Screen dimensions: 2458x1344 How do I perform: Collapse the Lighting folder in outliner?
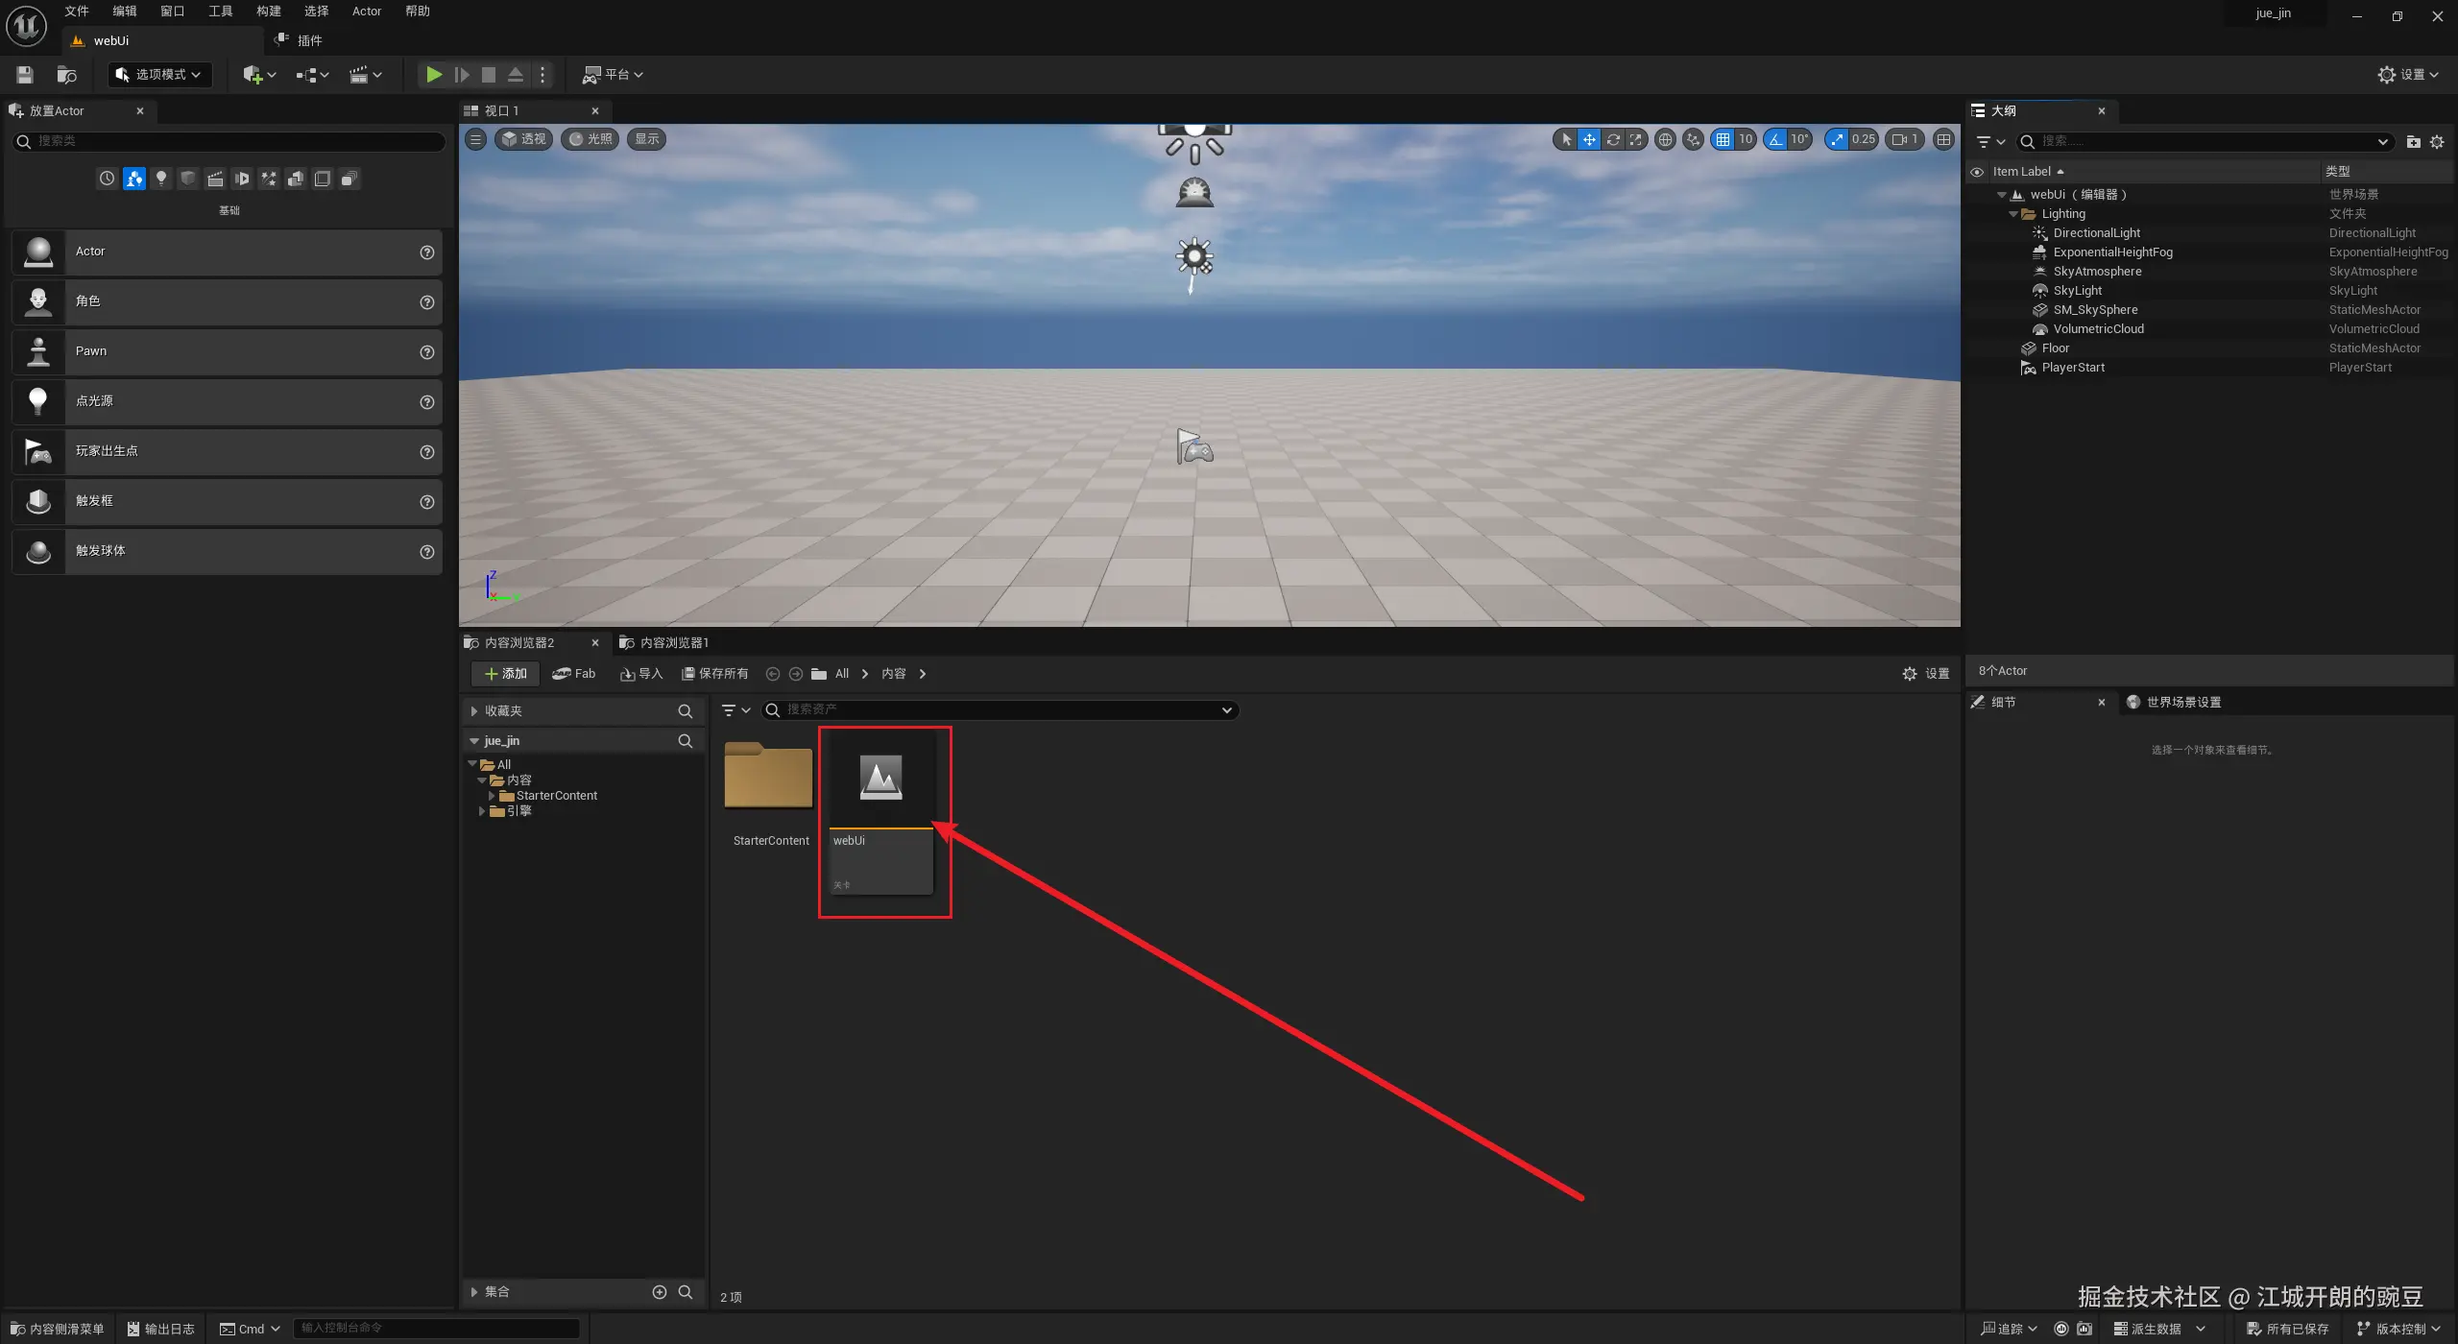point(2013,214)
